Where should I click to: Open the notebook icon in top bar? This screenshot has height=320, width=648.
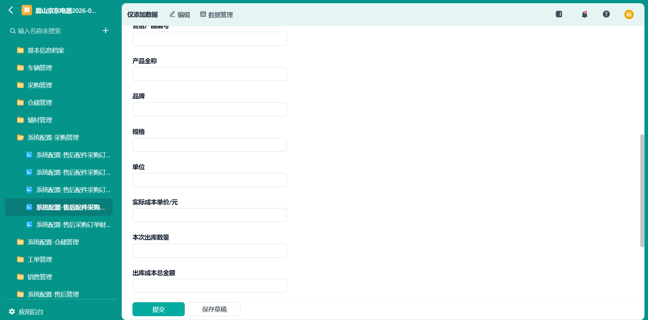point(559,14)
